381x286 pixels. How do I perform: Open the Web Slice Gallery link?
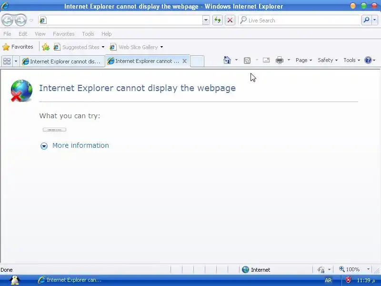136,47
